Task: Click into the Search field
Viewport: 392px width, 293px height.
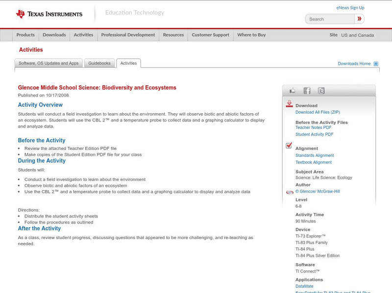Action: click(x=330, y=19)
